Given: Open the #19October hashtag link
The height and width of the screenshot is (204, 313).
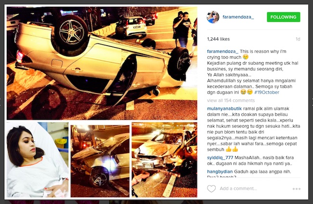Looking at the screenshot, I should tap(267, 92).
